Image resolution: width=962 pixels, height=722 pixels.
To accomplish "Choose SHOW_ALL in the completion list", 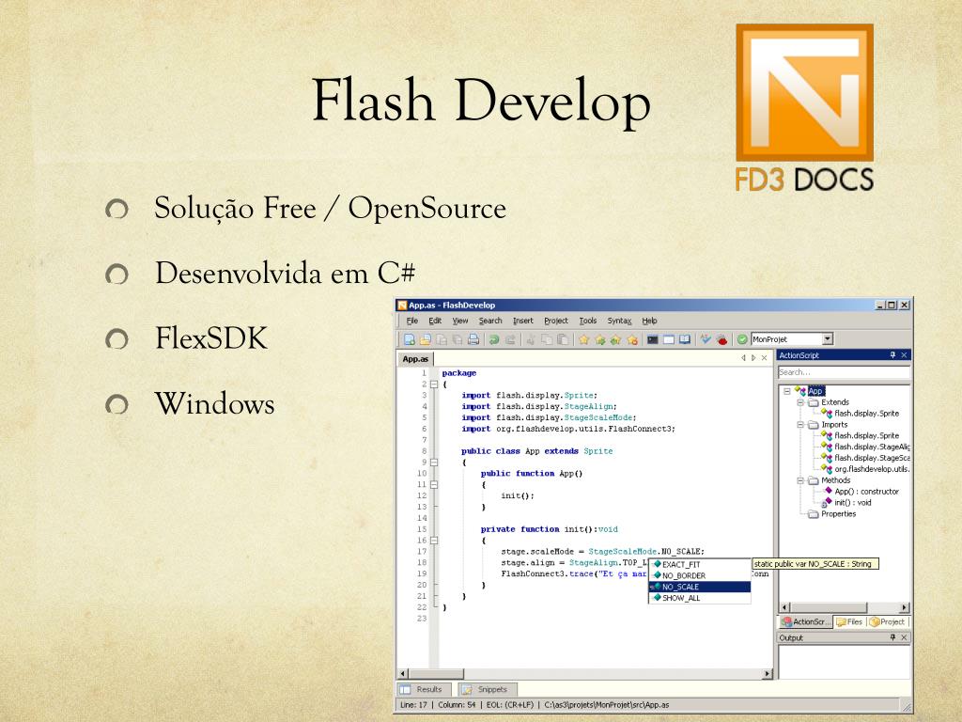I will [699, 598].
